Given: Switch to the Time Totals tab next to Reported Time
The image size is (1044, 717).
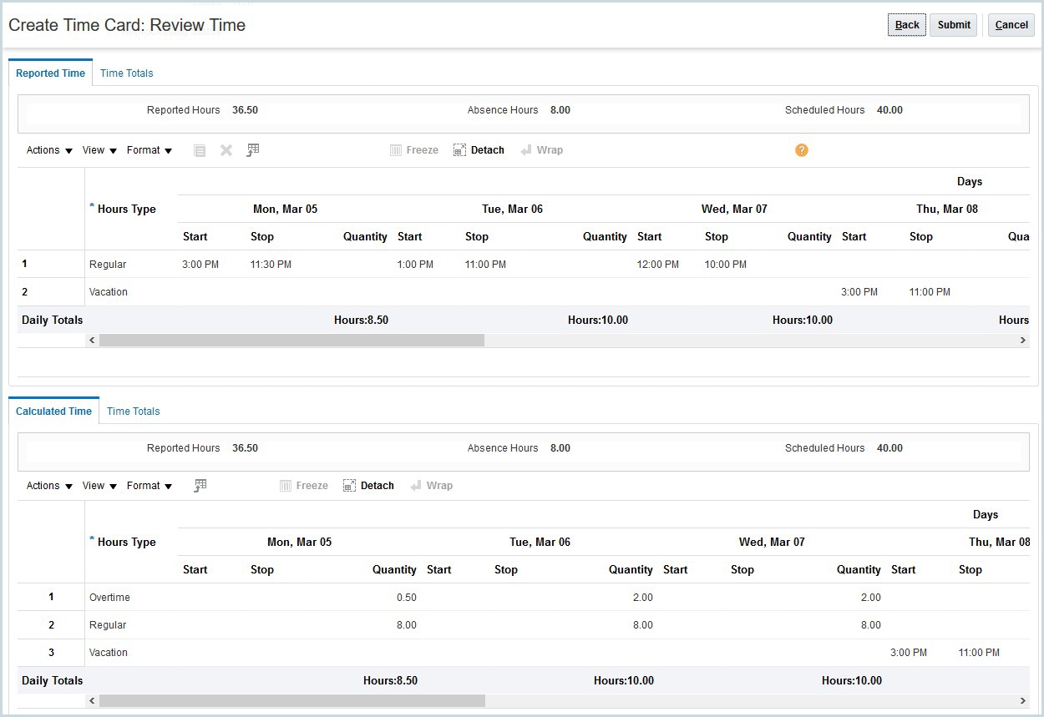Looking at the screenshot, I should pyautogui.click(x=126, y=73).
